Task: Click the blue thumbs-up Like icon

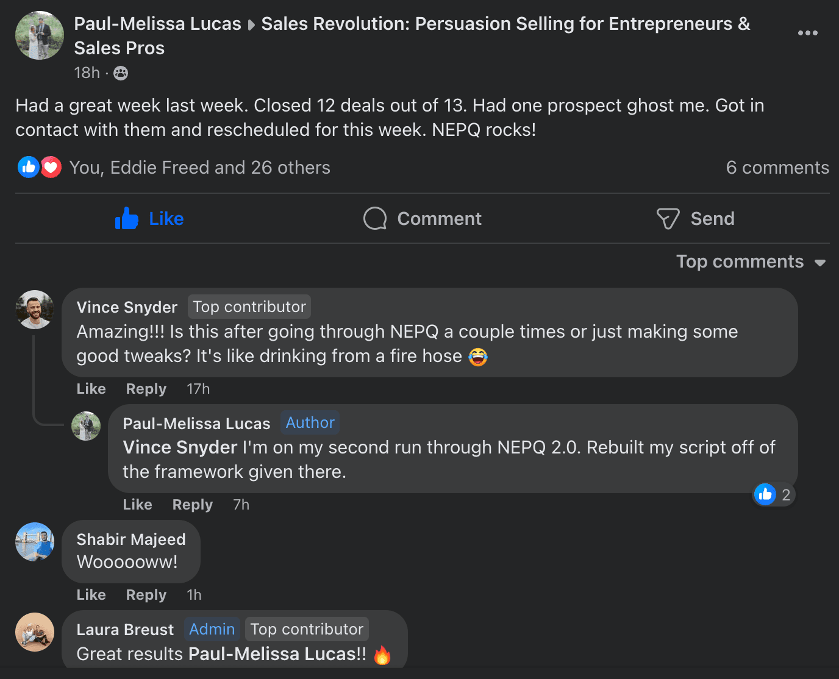Action: [127, 218]
